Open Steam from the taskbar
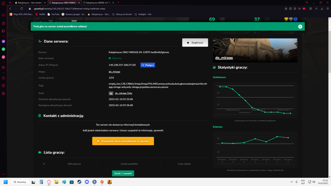The height and width of the screenshot is (186, 331). [x=79, y=182]
